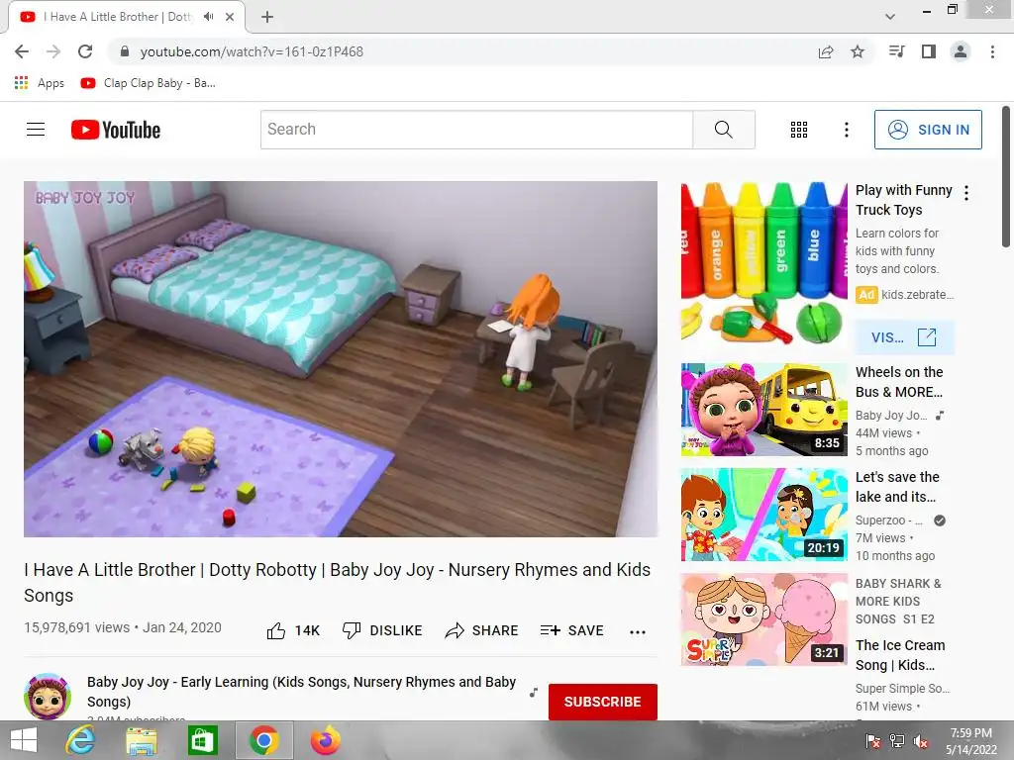Open the menu for the Truck Toys ad
The image size is (1014, 760).
[966, 193]
